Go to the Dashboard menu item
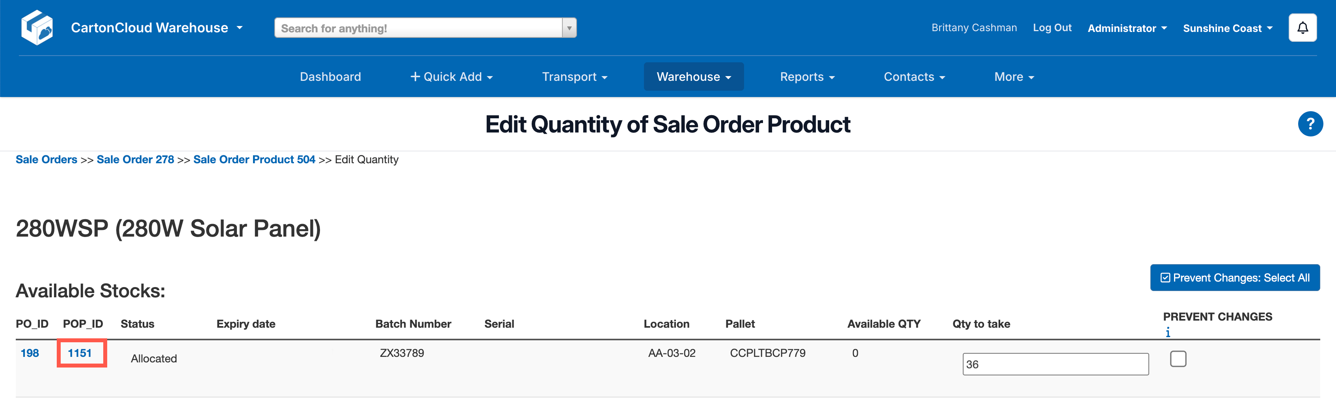This screenshot has width=1336, height=403. point(330,77)
